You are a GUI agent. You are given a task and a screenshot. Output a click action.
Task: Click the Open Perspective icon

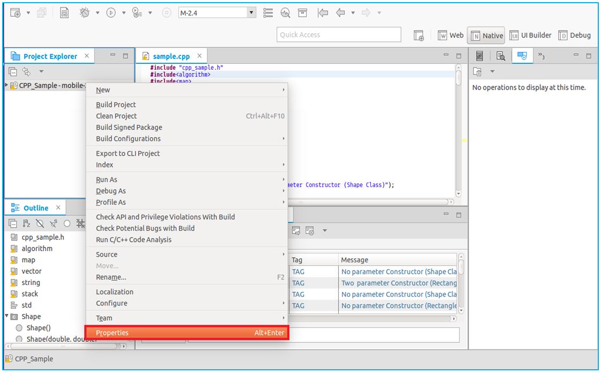click(419, 35)
